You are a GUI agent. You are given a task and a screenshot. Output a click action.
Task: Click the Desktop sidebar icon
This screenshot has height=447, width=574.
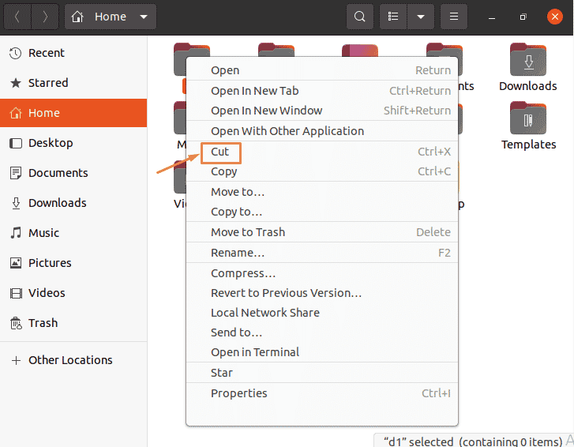tap(15, 143)
